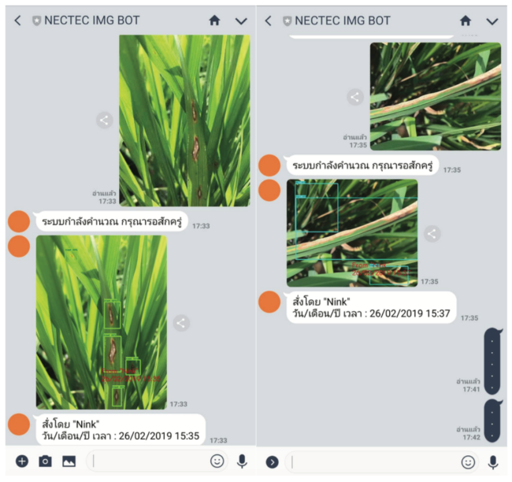Open emoji picker in right chat input
The height and width of the screenshot is (482, 512).
point(468,462)
